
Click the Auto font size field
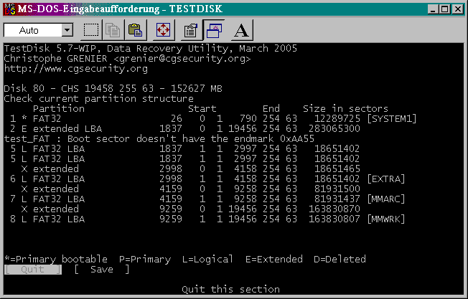pos(32,30)
